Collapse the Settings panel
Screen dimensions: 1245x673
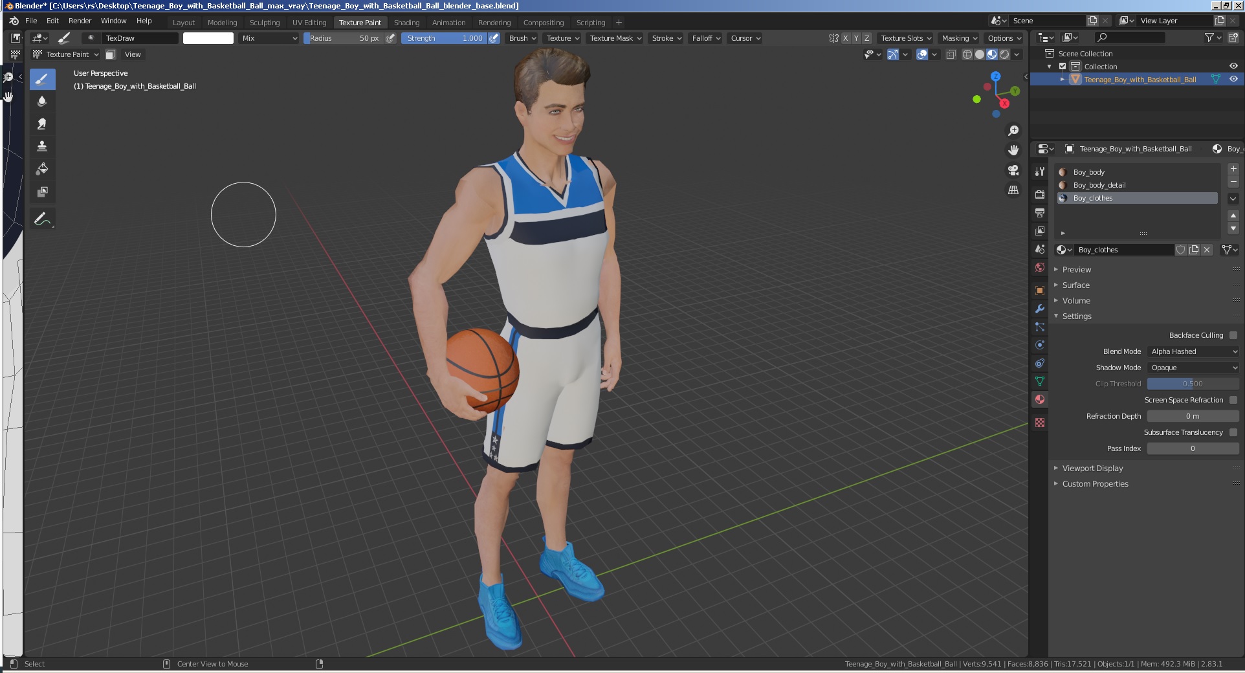1077,316
